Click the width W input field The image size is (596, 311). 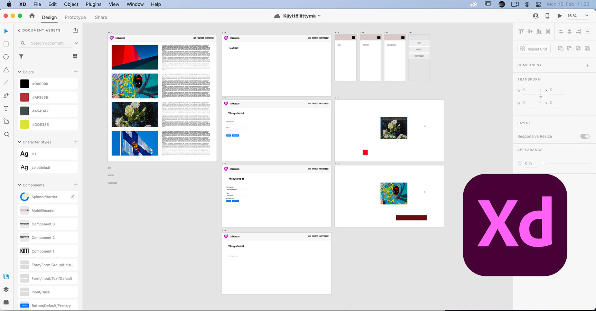[x=531, y=90]
